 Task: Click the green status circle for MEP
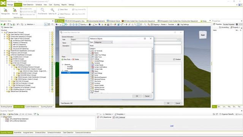pyautogui.click(x=52, y=45)
